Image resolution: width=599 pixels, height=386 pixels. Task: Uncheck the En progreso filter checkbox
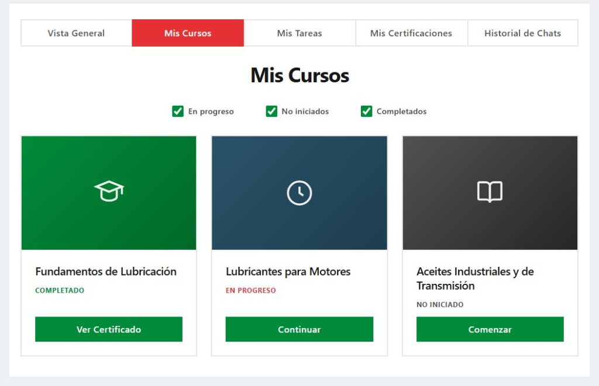(x=178, y=112)
